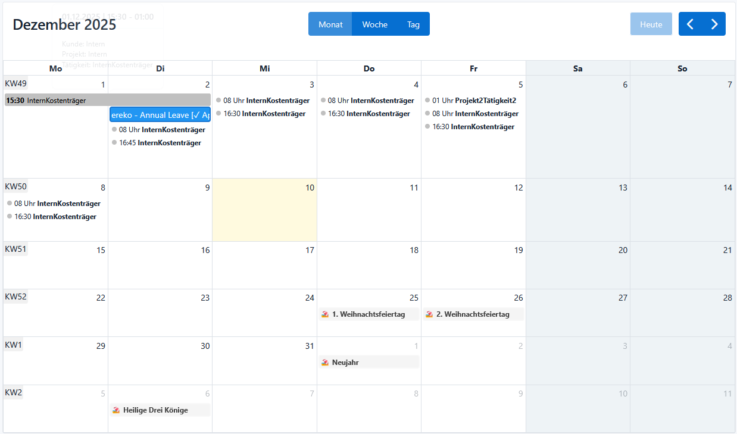Open the 16:45 InternKostenträger entry on December 2
This screenshot has height=434, width=737.
coord(160,143)
